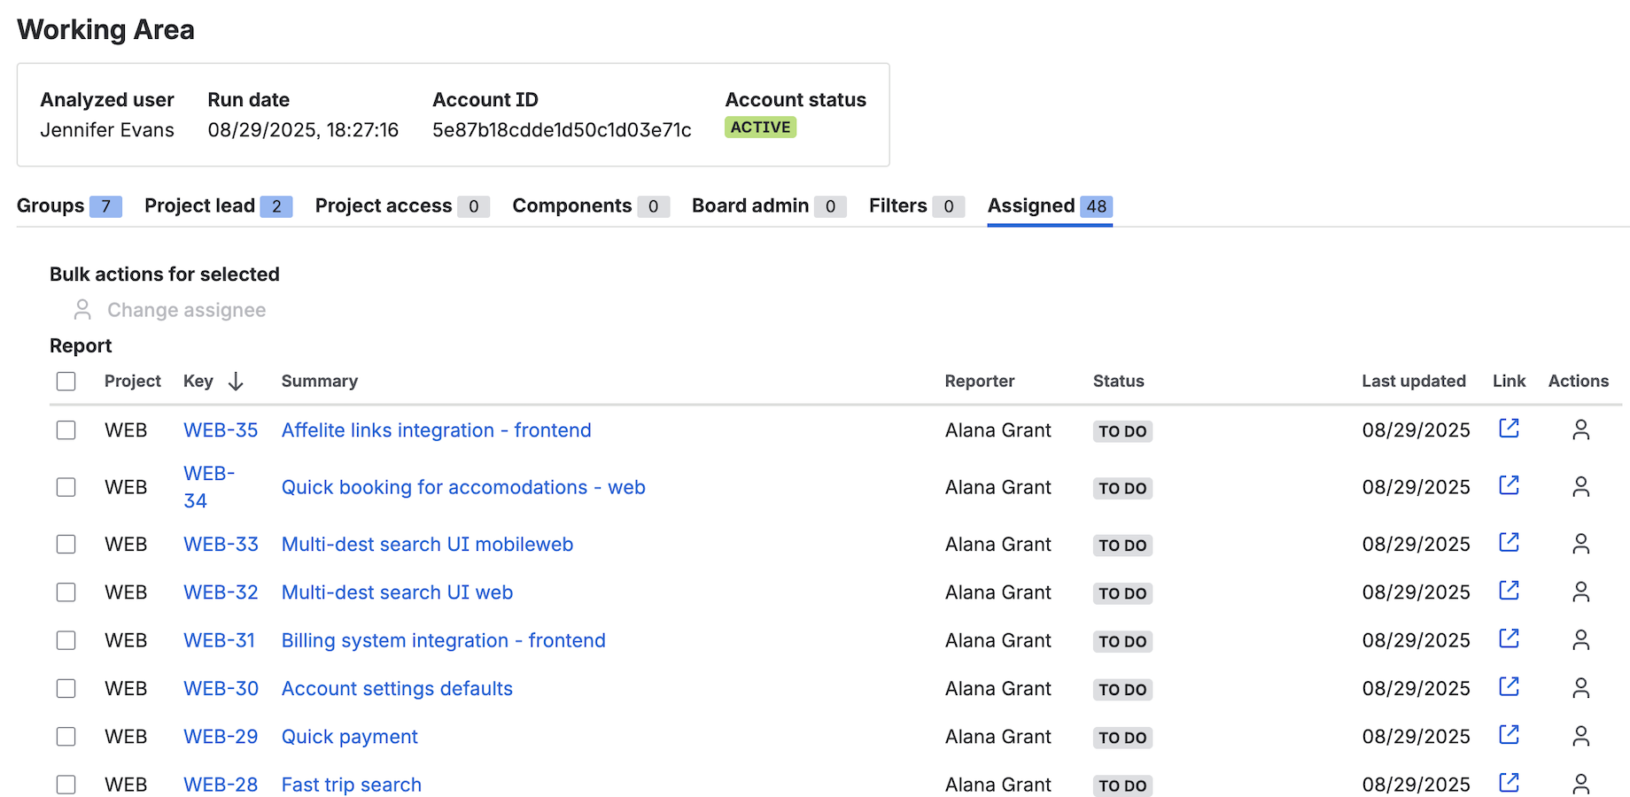Open external link for WEB-31
This screenshot has height=797, width=1630.
point(1509,638)
